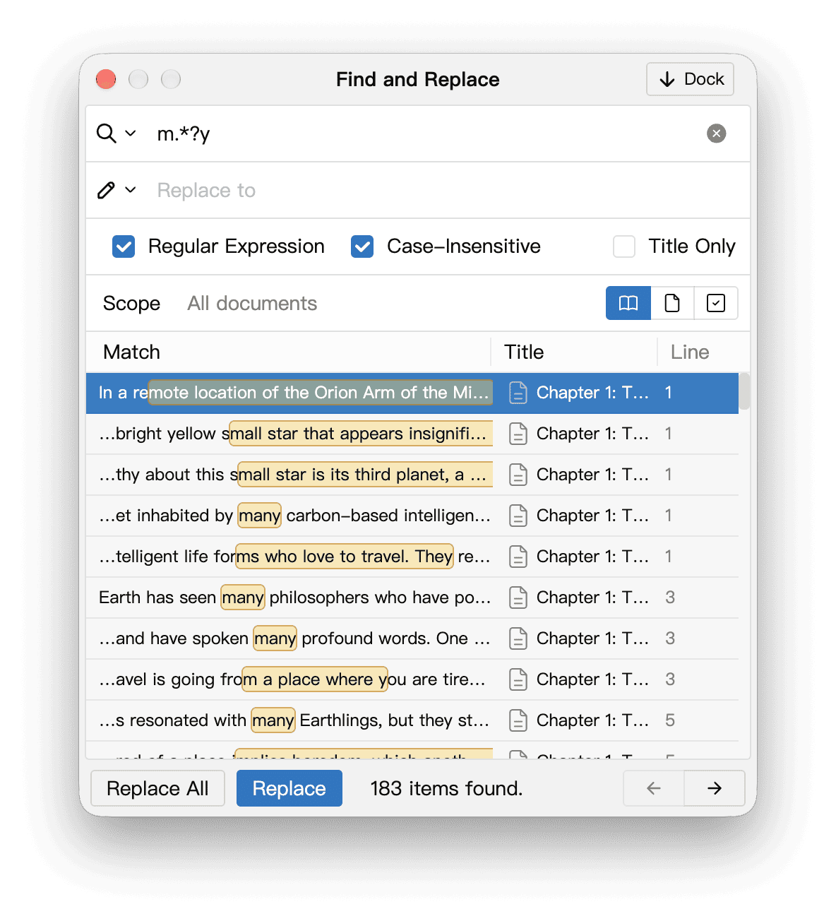Close the Find and Replace window

pos(106,79)
